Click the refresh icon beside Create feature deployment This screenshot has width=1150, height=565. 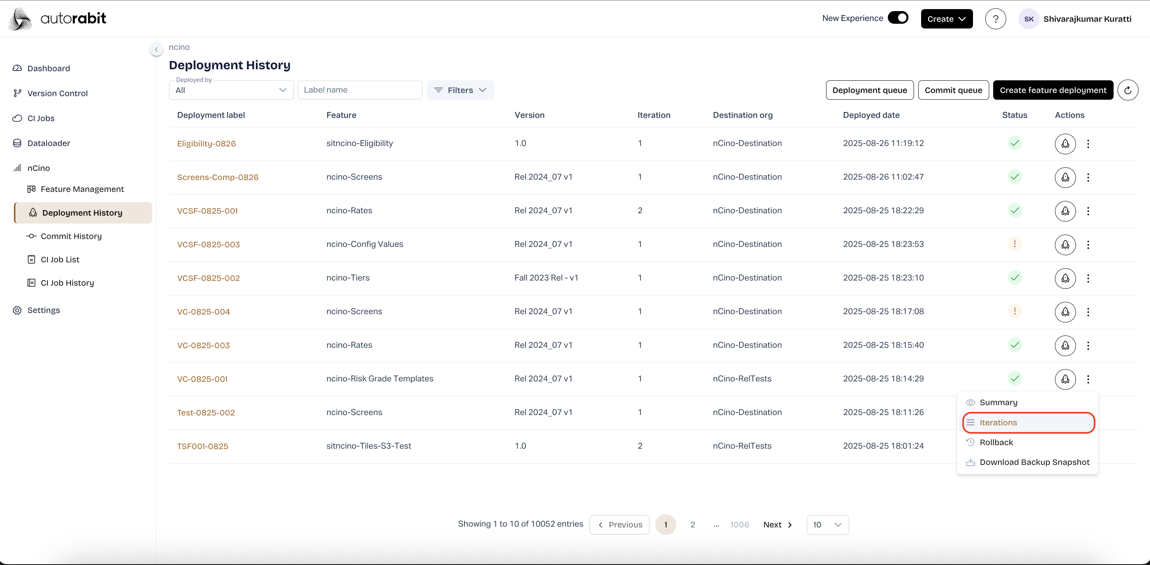tap(1128, 90)
